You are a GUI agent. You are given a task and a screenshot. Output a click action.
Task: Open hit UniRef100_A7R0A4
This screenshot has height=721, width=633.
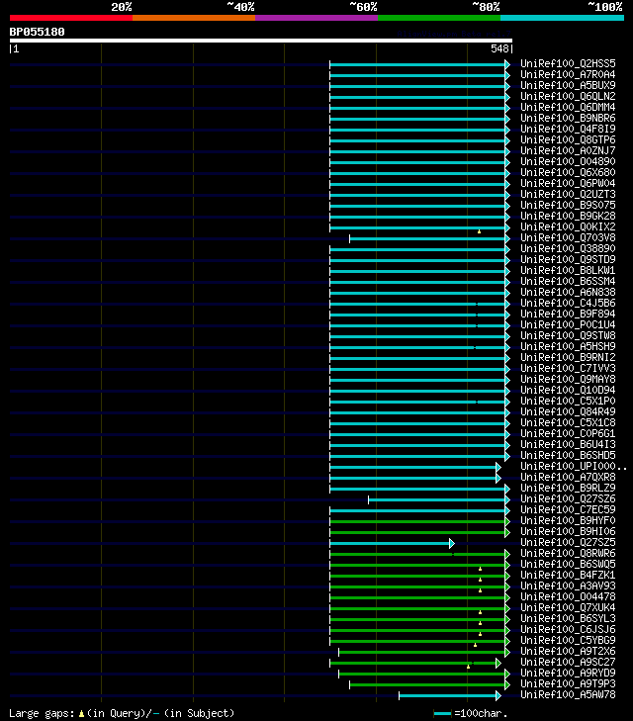point(568,74)
